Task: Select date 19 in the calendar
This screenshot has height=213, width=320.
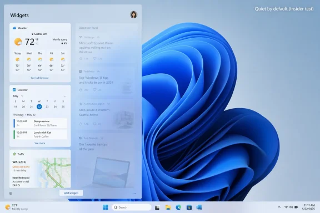Action: coord(16,106)
